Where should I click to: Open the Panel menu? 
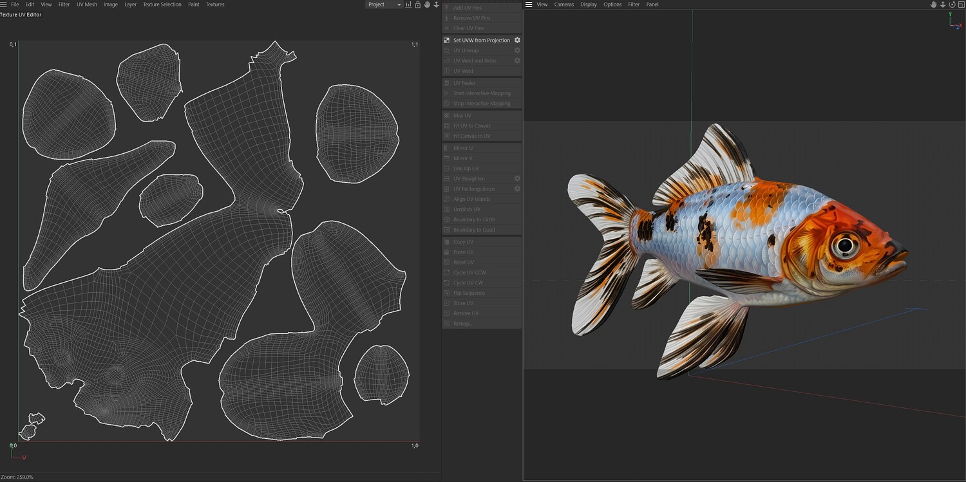coord(652,5)
